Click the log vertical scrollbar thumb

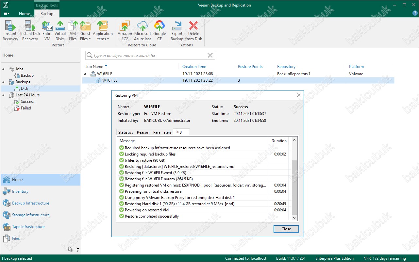(294, 187)
